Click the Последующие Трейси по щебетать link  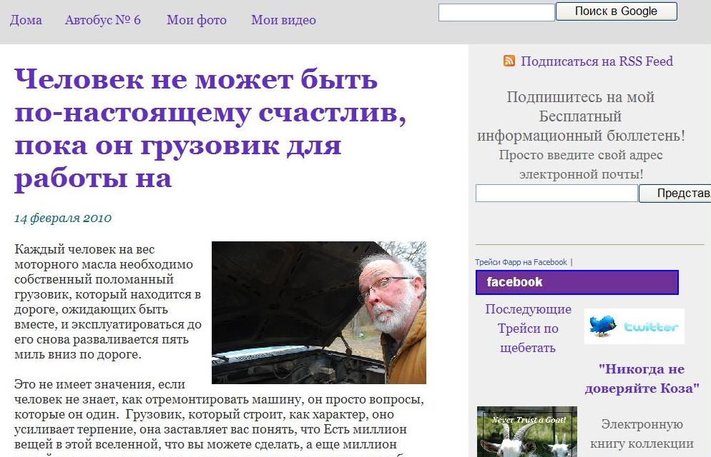529,328
